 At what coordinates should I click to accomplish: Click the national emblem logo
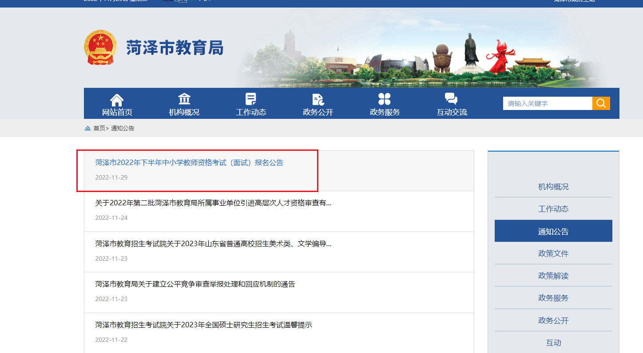click(100, 47)
